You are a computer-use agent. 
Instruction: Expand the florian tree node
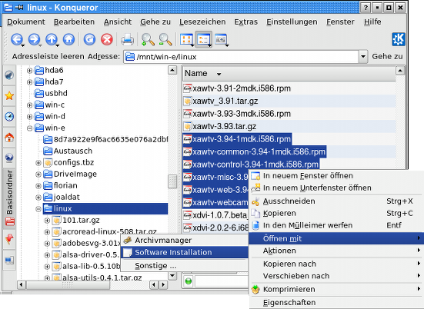[x=38, y=186]
